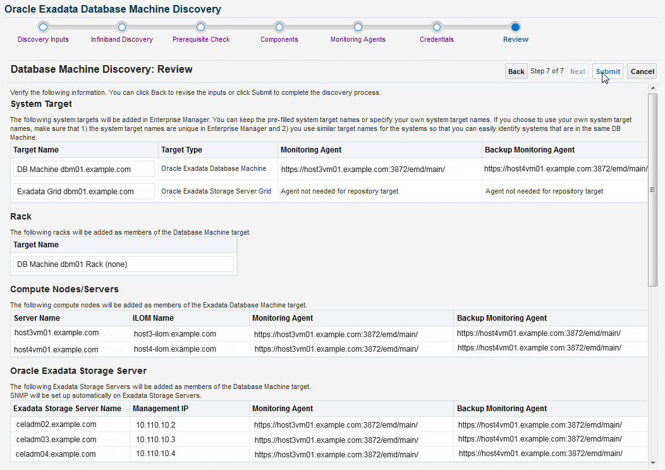
Task: Open the Oracle Exadata Database Machine link
Action: 213,169
